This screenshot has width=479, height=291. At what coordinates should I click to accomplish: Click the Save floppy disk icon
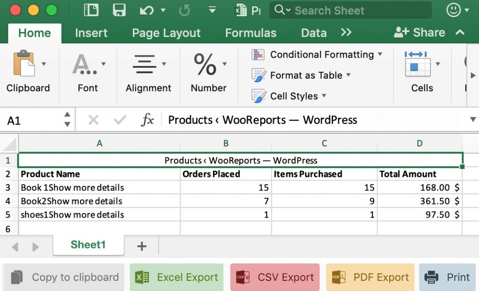coord(119,10)
